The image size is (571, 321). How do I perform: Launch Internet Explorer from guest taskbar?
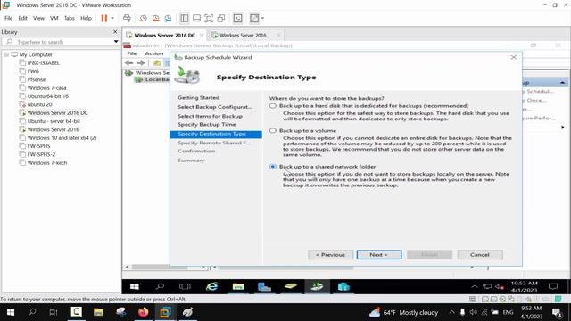pyautogui.click(x=211, y=287)
